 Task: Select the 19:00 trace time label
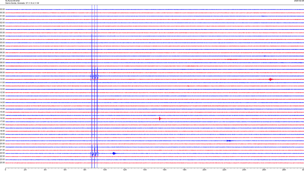[2, 134]
